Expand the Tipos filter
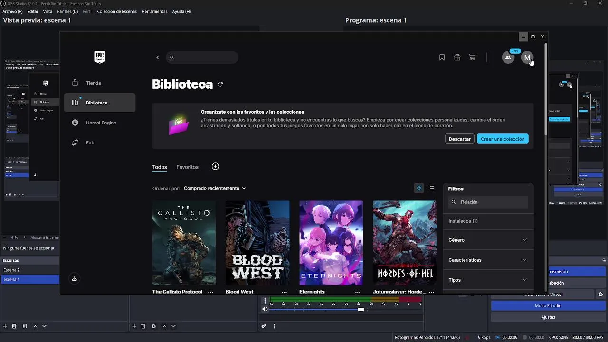Image resolution: width=608 pixels, height=342 pixels. tap(488, 280)
